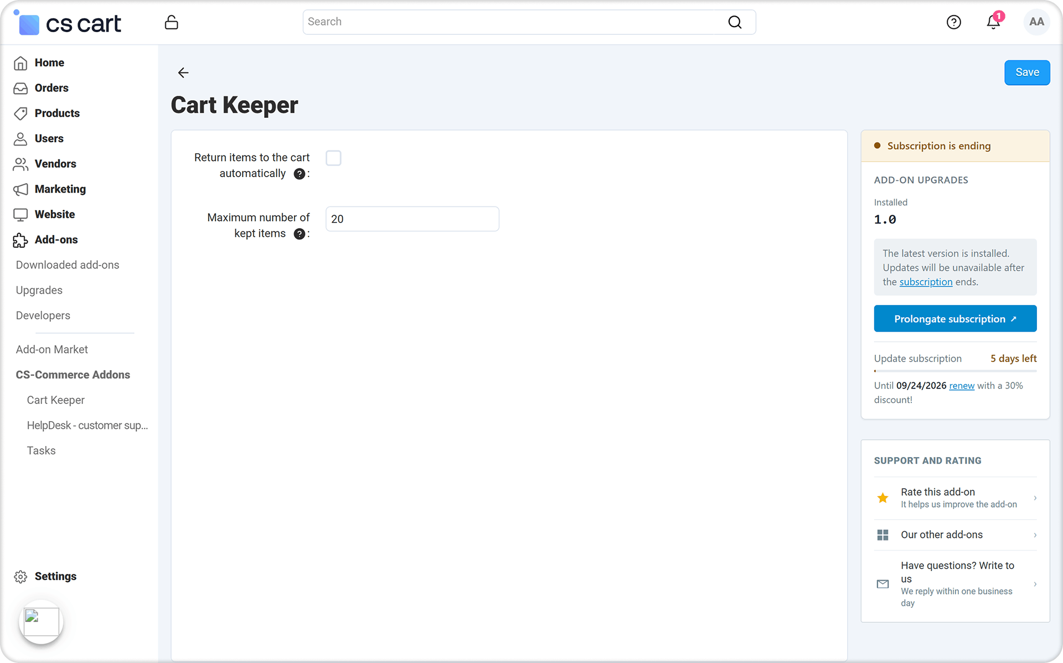Open the Marketing menu
The image size is (1063, 663).
60,189
